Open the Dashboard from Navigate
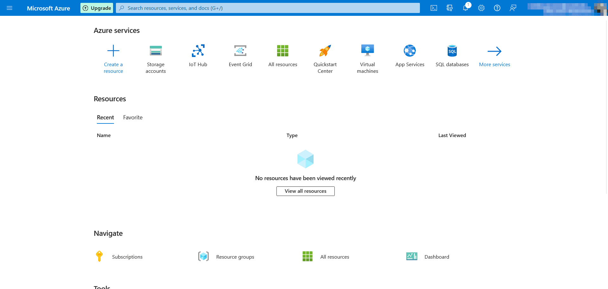Image resolution: width=608 pixels, height=289 pixels. tap(437, 256)
